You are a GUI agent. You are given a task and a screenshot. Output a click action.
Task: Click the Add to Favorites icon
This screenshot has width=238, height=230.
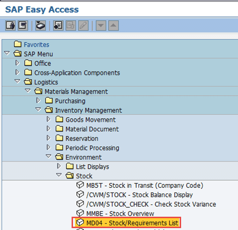tap(58, 26)
